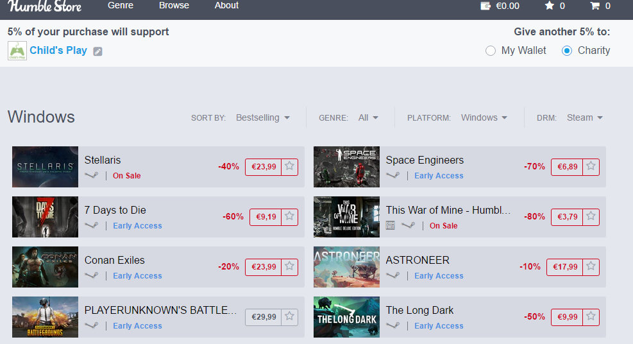633x344 pixels.
Task: Star The Long Dark for wishlist
Action: (x=591, y=316)
